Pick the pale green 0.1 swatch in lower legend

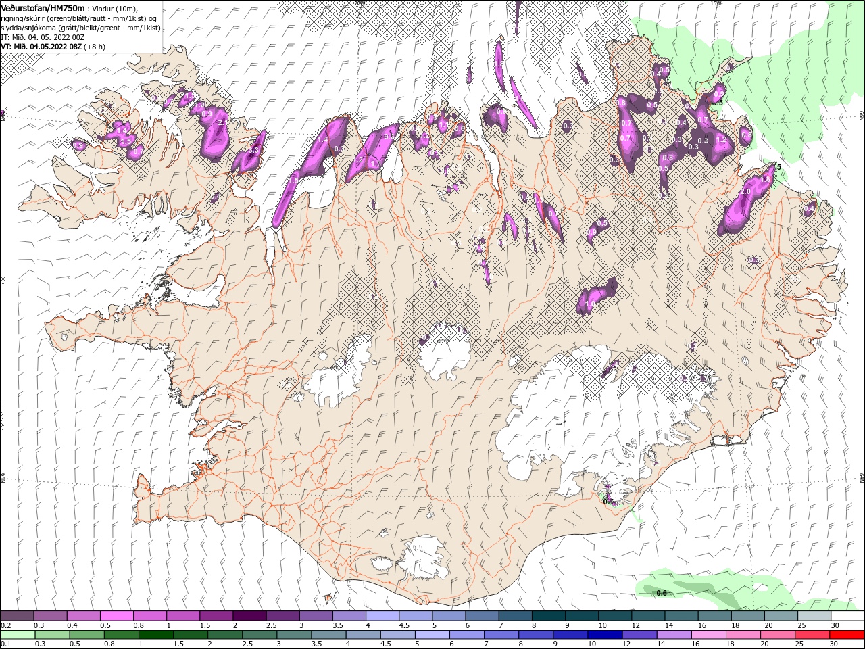tap(18, 635)
